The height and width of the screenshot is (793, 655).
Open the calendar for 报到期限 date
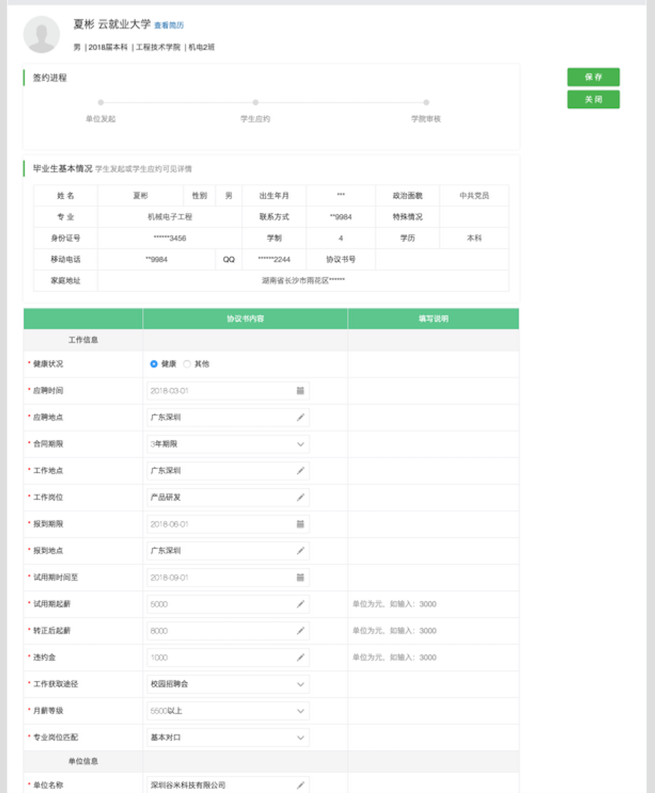pyautogui.click(x=300, y=524)
